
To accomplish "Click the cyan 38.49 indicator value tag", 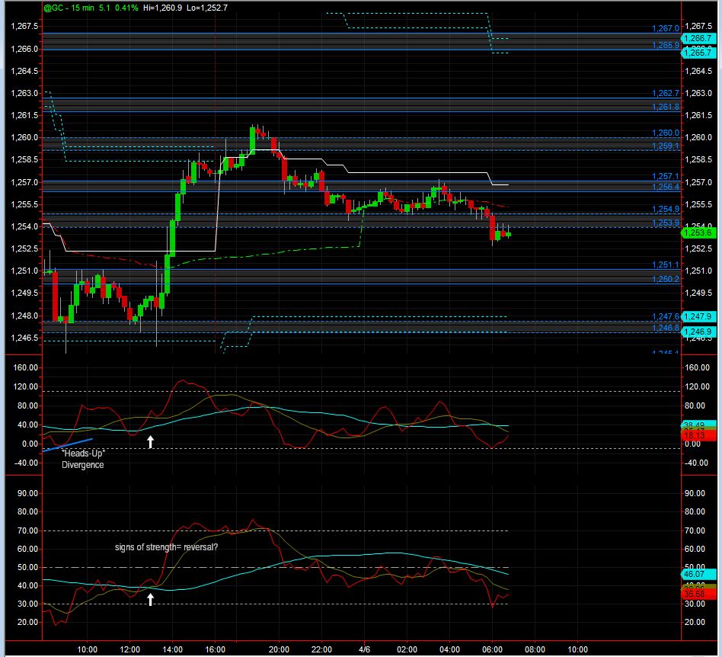I will [698, 425].
